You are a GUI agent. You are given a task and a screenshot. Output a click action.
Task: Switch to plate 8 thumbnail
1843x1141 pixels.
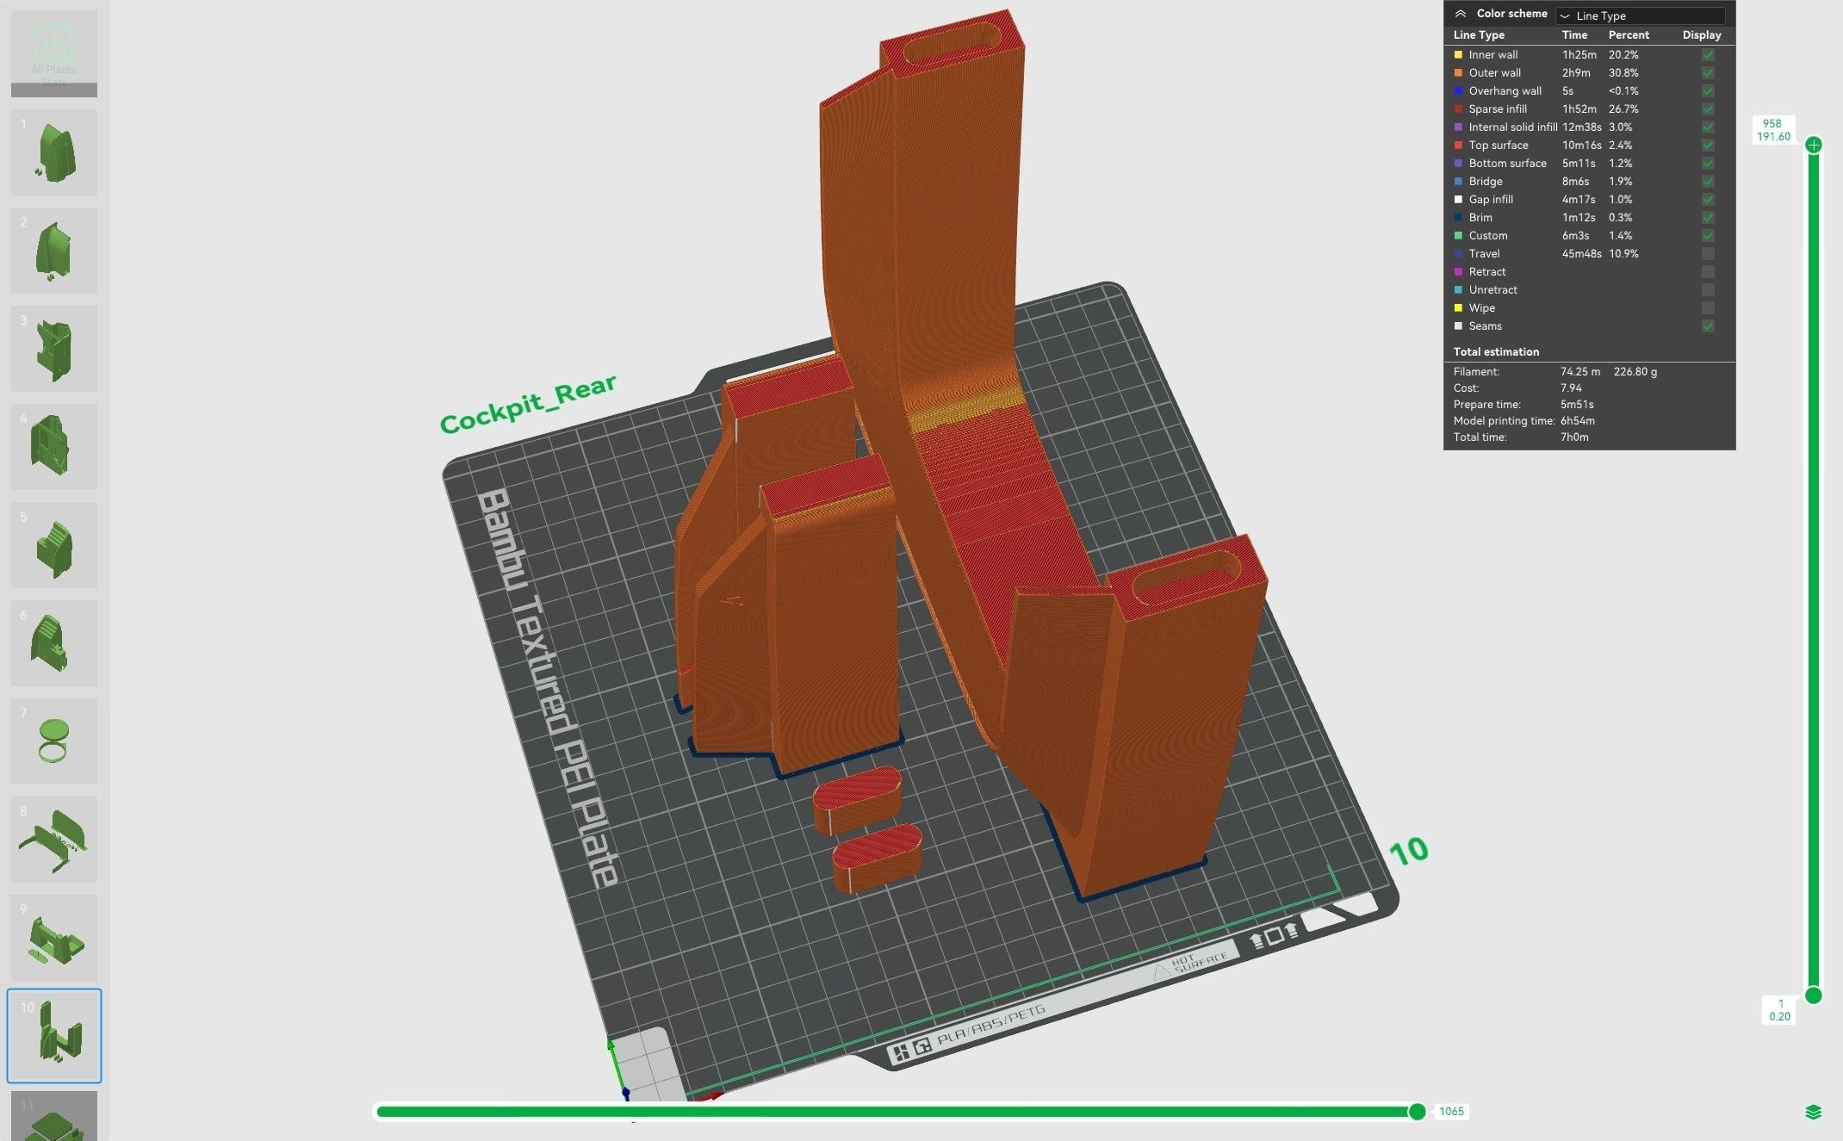click(x=54, y=840)
